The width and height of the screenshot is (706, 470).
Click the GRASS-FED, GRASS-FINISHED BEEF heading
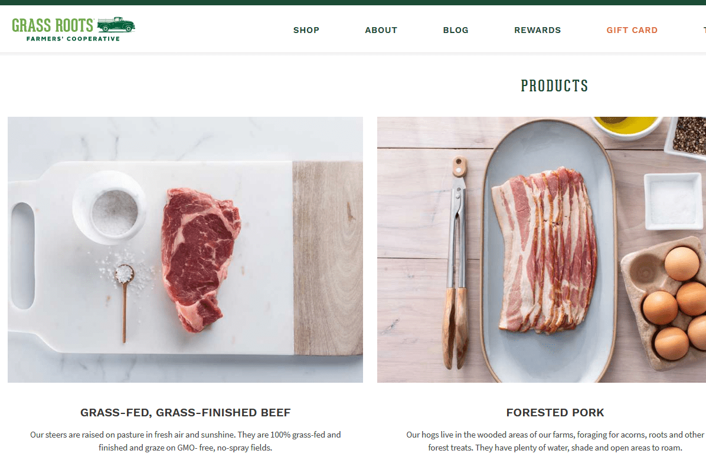point(185,413)
